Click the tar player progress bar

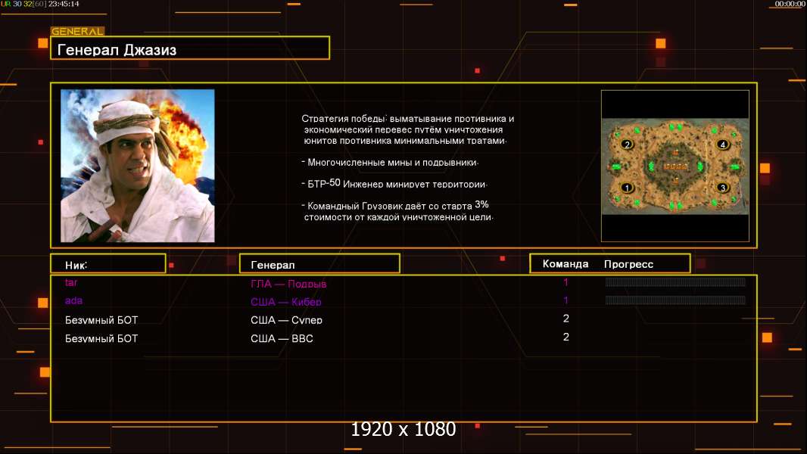click(675, 281)
